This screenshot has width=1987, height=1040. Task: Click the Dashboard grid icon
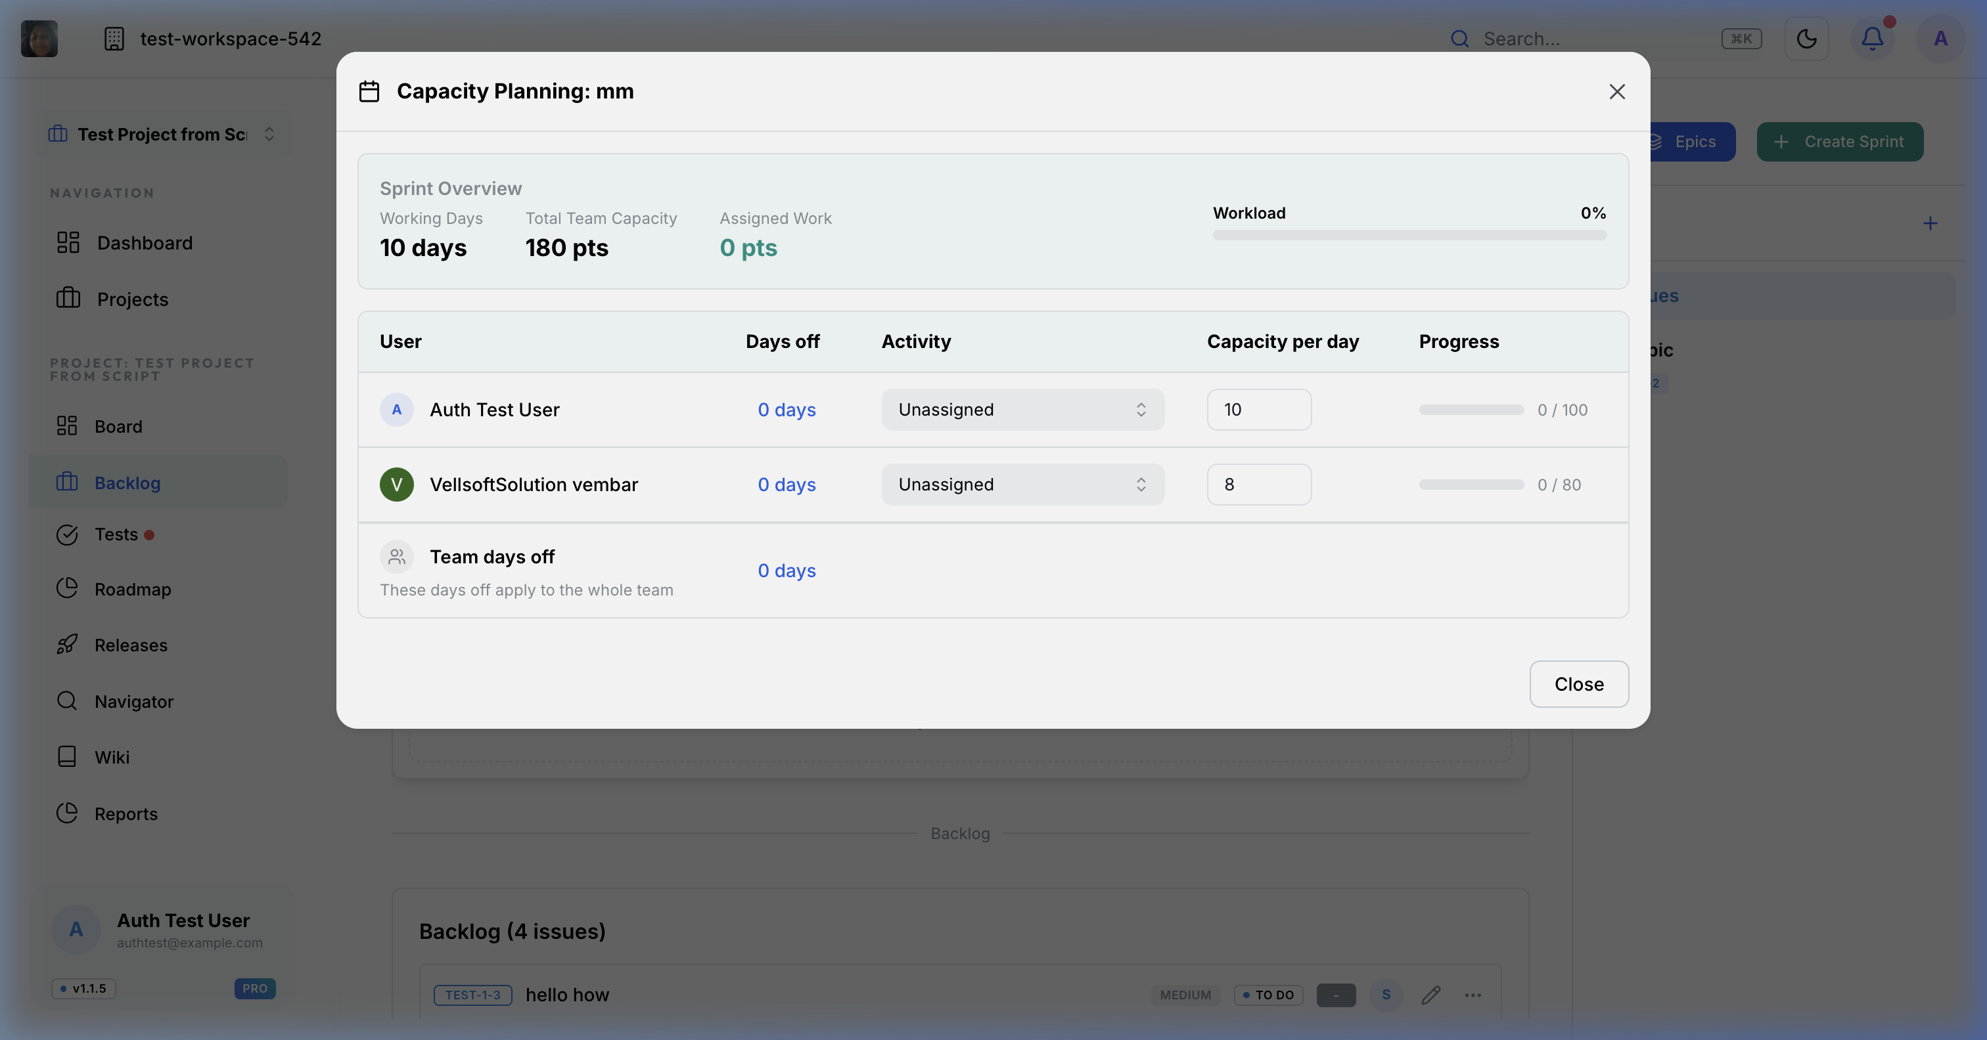coord(68,242)
